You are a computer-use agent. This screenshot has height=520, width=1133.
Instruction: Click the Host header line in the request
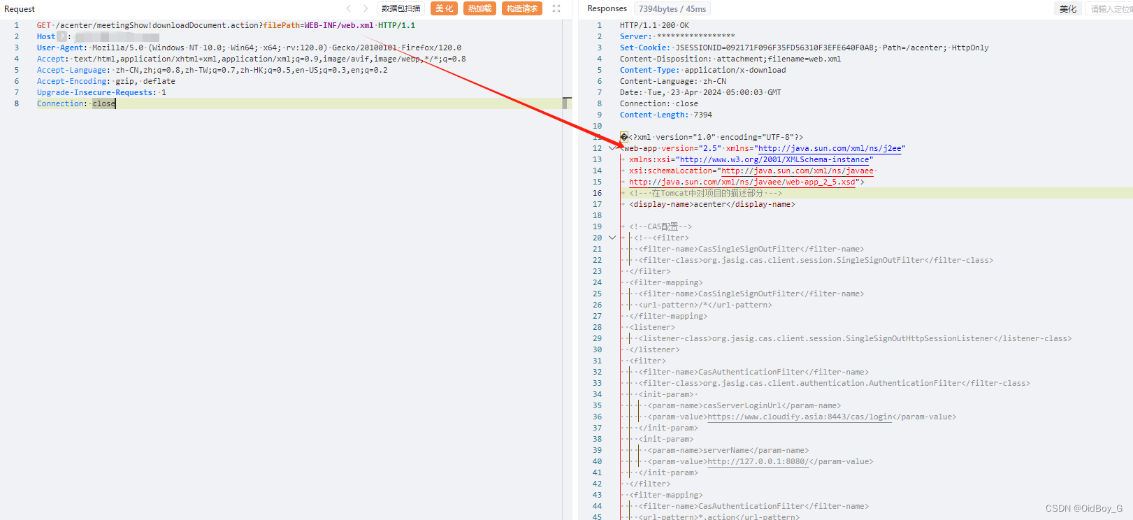tap(98, 36)
